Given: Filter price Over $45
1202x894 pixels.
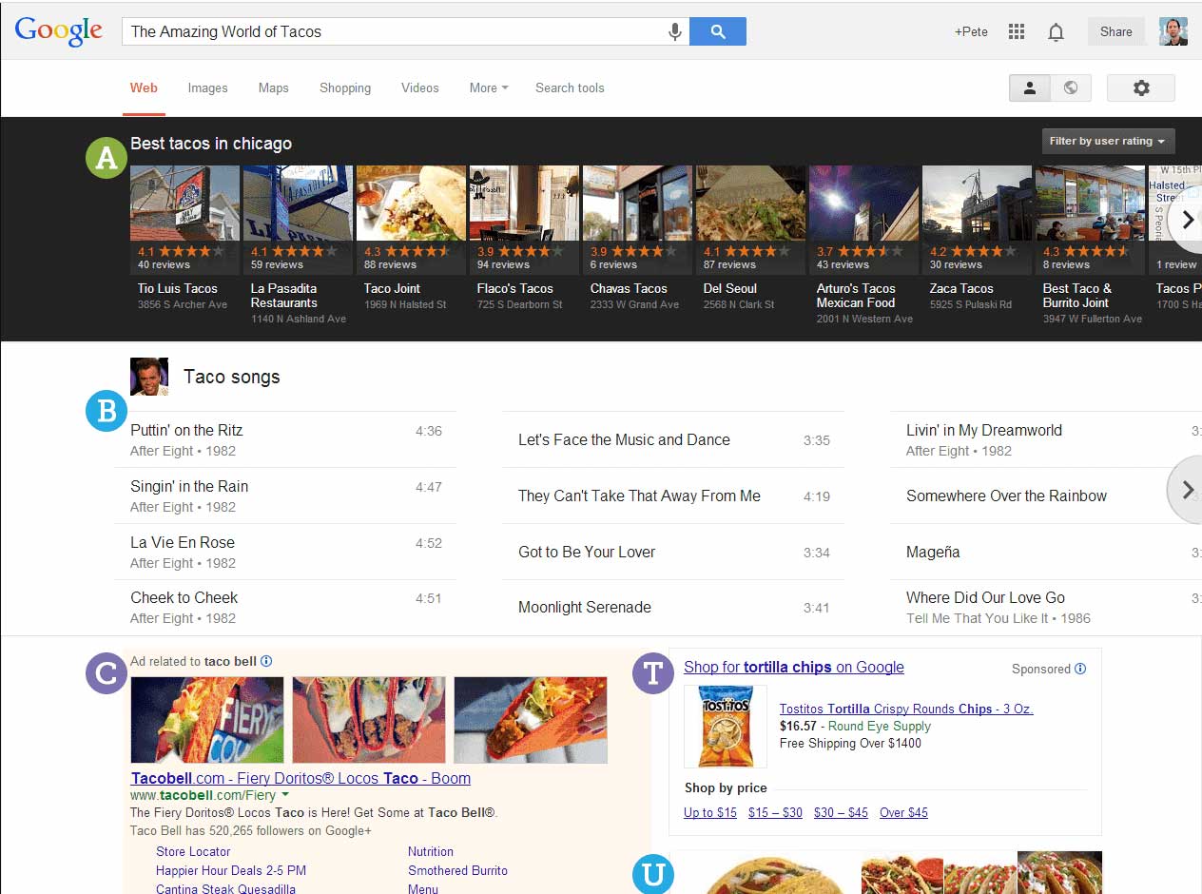Looking at the screenshot, I should pos(903,812).
